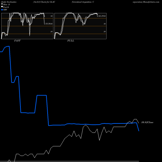Viewport: 162px width, 162px height.
Task: Click the 'Greenland Acquisition C' title text
Action: [83, 2]
